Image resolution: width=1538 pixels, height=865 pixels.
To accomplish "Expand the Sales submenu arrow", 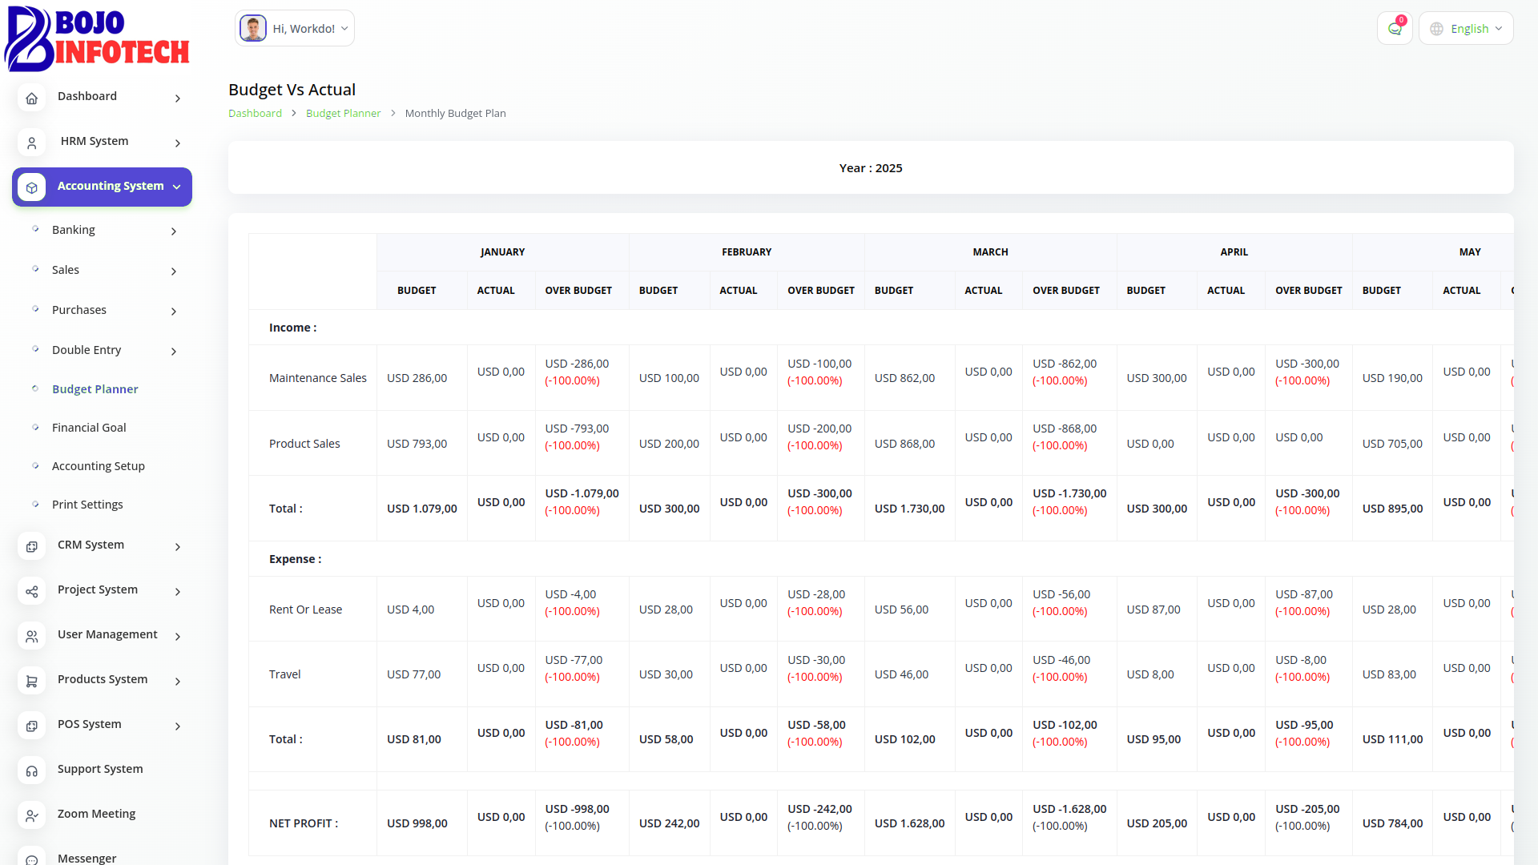I will (x=174, y=272).
